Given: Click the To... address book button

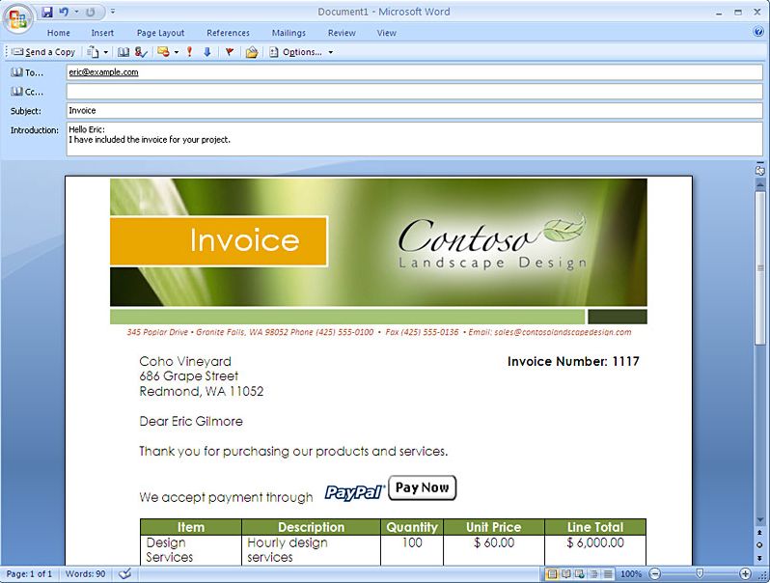Looking at the screenshot, I should (27, 72).
